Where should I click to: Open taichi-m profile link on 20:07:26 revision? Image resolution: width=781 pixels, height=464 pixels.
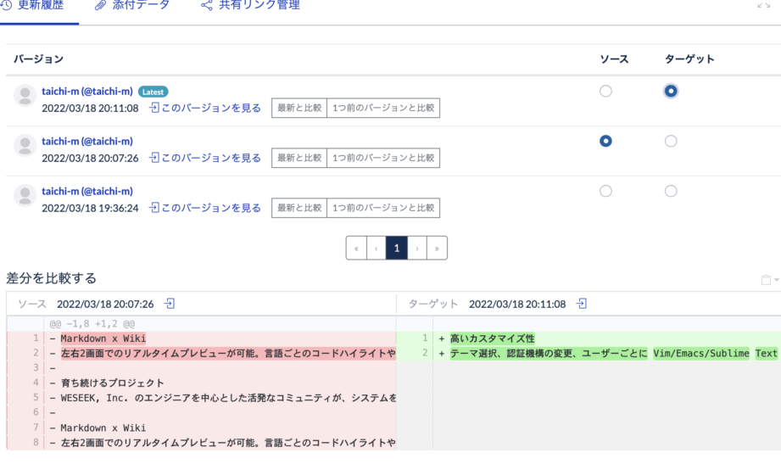point(87,141)
